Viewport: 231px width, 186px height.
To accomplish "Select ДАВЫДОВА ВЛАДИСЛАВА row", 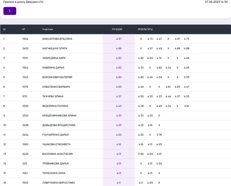I will [59, 125].
